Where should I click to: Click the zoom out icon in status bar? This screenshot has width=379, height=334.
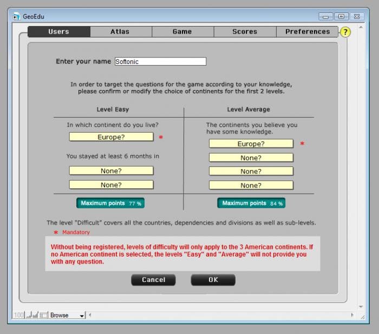pos(29,315)
